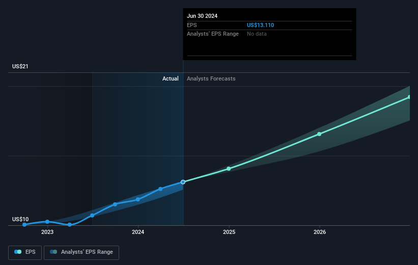Click the 'Analysts Forecasts' section label
Viewport: 418px width, 265px height.
click(211, 78)
